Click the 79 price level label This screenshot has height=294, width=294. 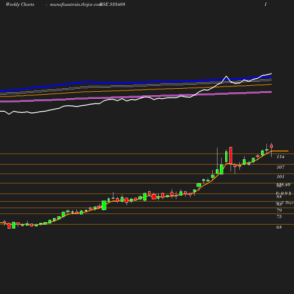pos(279,211)
